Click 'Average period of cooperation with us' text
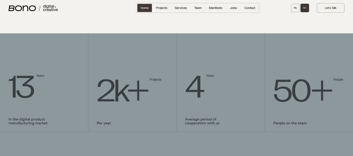 [202, 121]
